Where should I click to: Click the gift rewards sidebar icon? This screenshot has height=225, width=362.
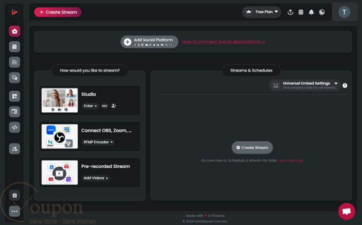[x=15, y=196]
